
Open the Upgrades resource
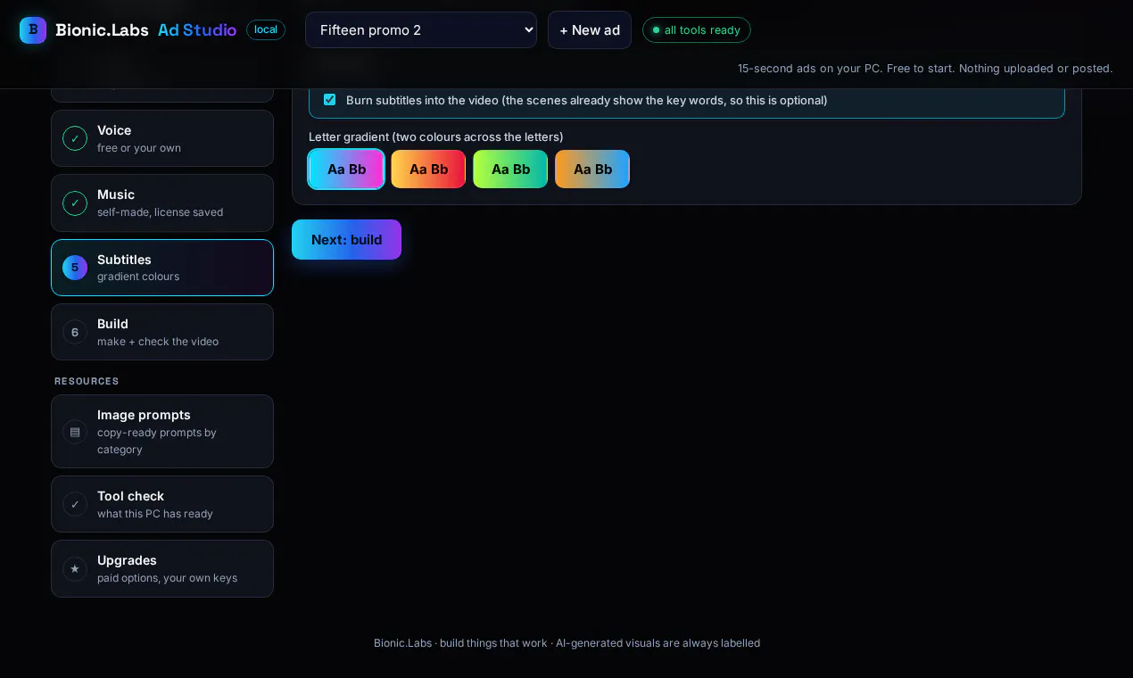(162, 568)
